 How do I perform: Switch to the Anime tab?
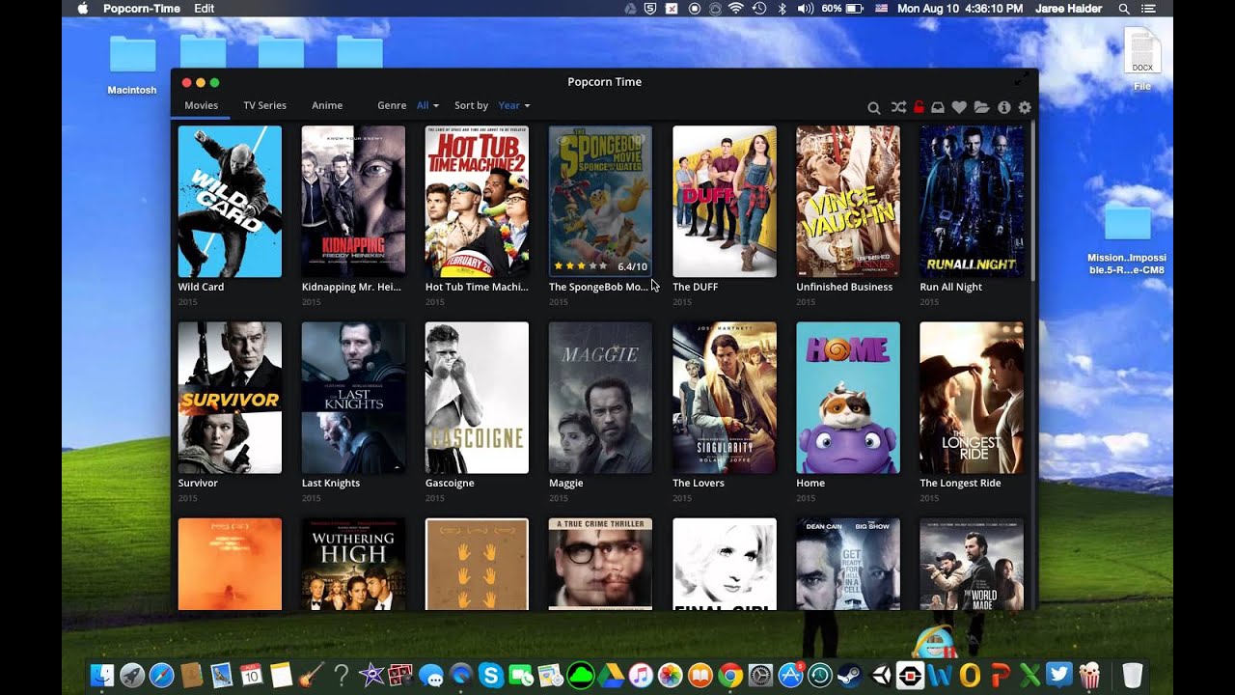(x=327, y=105)
